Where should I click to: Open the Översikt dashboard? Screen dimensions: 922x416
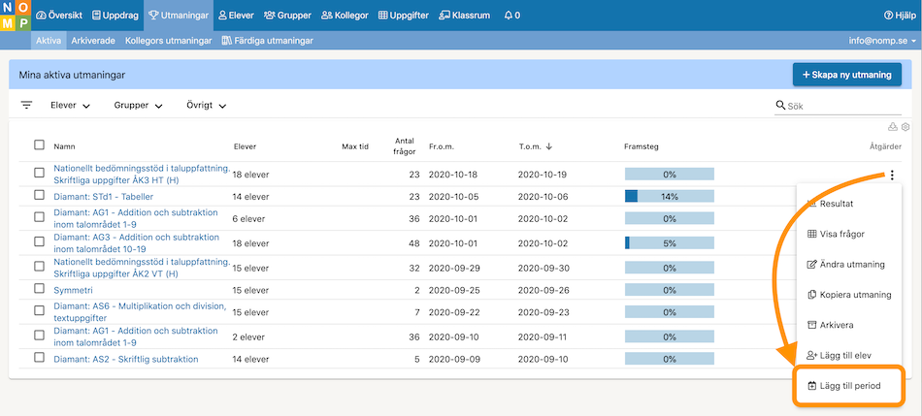point(59,16)
